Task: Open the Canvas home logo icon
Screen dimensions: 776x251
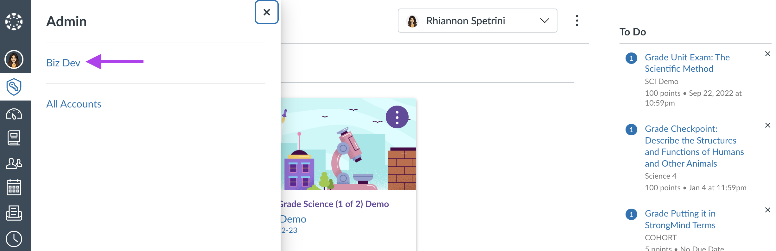Action: click(x=14, y=22)
